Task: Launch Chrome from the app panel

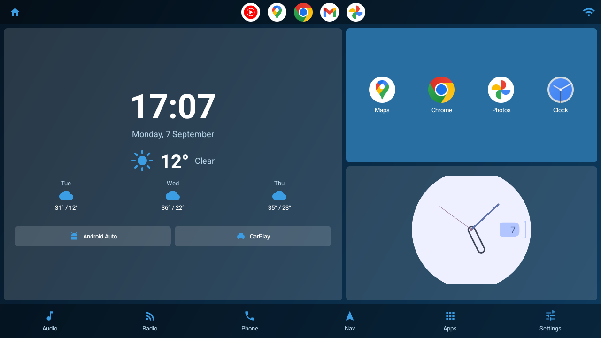Action: pyautogui.click(x=441, y=95)
